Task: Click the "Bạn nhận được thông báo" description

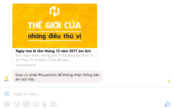Action: pos(55,58)
